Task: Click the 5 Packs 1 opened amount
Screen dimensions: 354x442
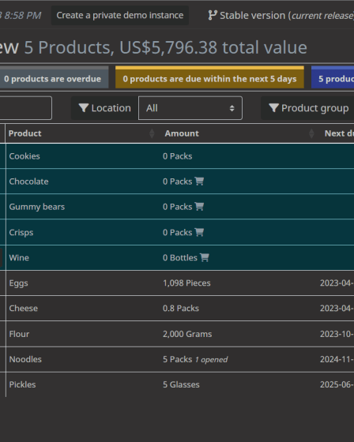Action: pyautogui.click(x=195, y=359)
